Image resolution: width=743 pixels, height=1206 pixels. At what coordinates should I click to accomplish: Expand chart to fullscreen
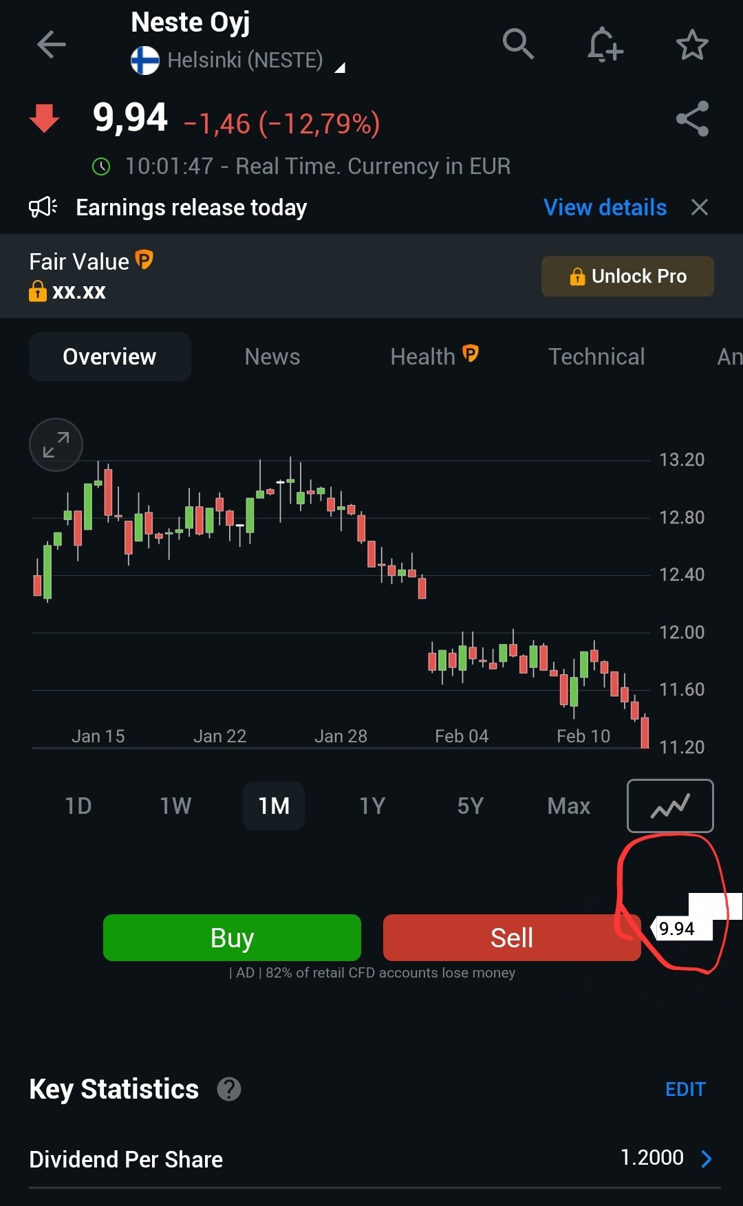[x=56, y=444]
